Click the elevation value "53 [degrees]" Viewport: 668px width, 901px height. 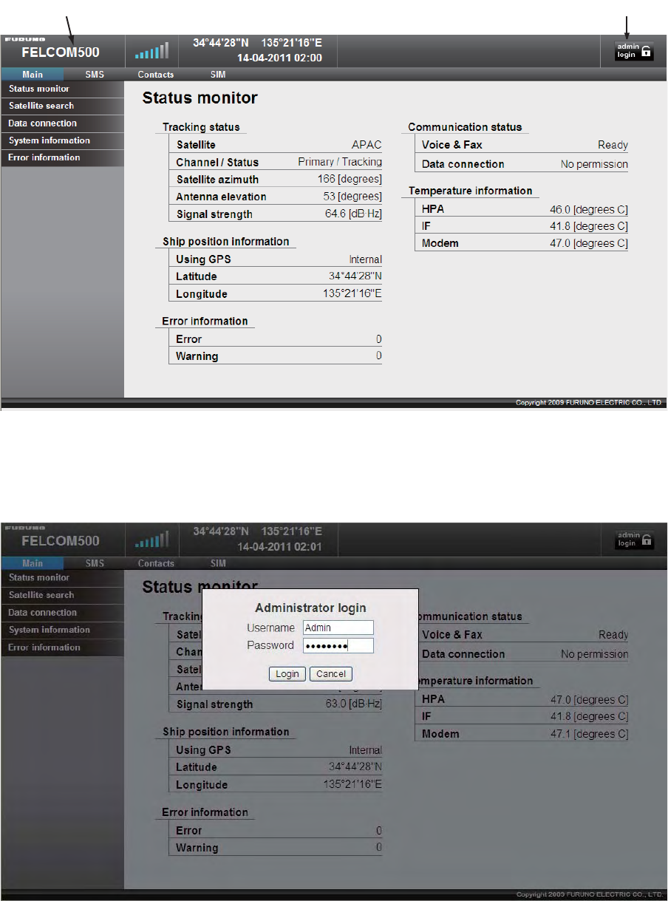point(353,197)
